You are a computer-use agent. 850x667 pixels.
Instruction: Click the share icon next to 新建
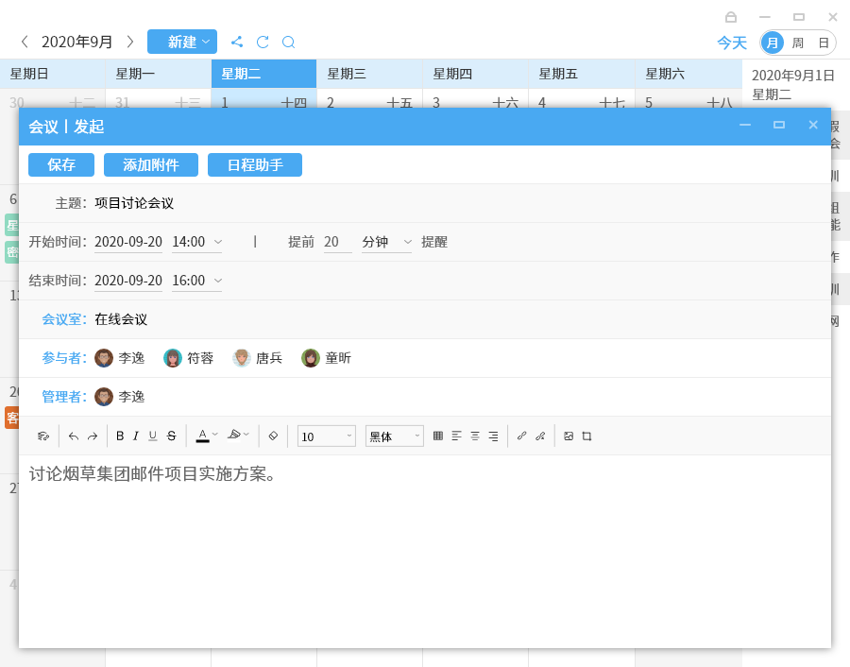coord(237,42)
